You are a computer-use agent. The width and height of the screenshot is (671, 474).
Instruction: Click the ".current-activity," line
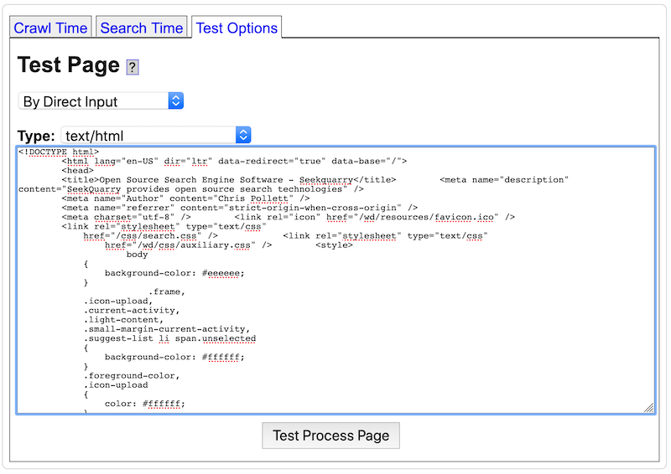[132, 311]
